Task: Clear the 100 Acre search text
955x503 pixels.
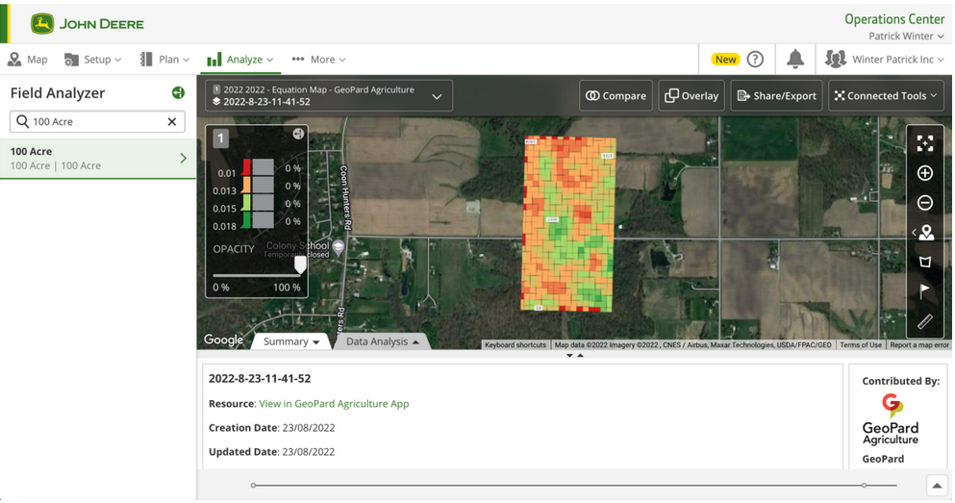Action: (x=172, y=122)
